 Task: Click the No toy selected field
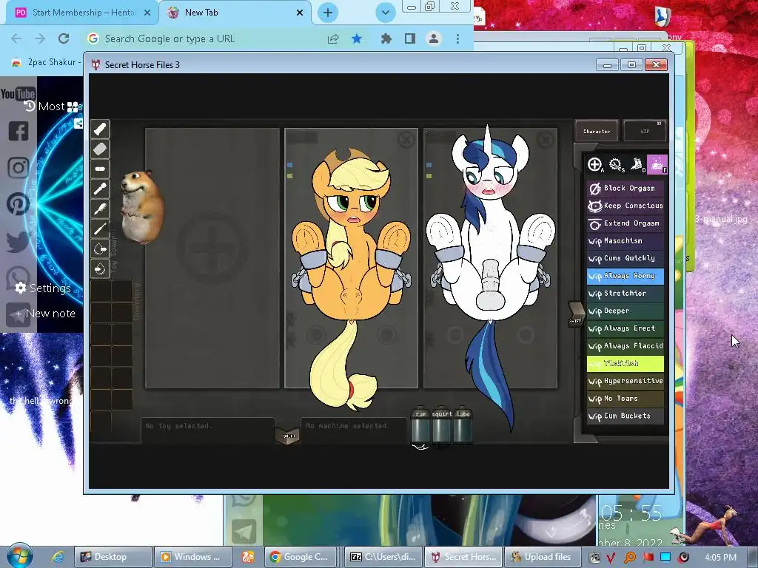(208, 430)
